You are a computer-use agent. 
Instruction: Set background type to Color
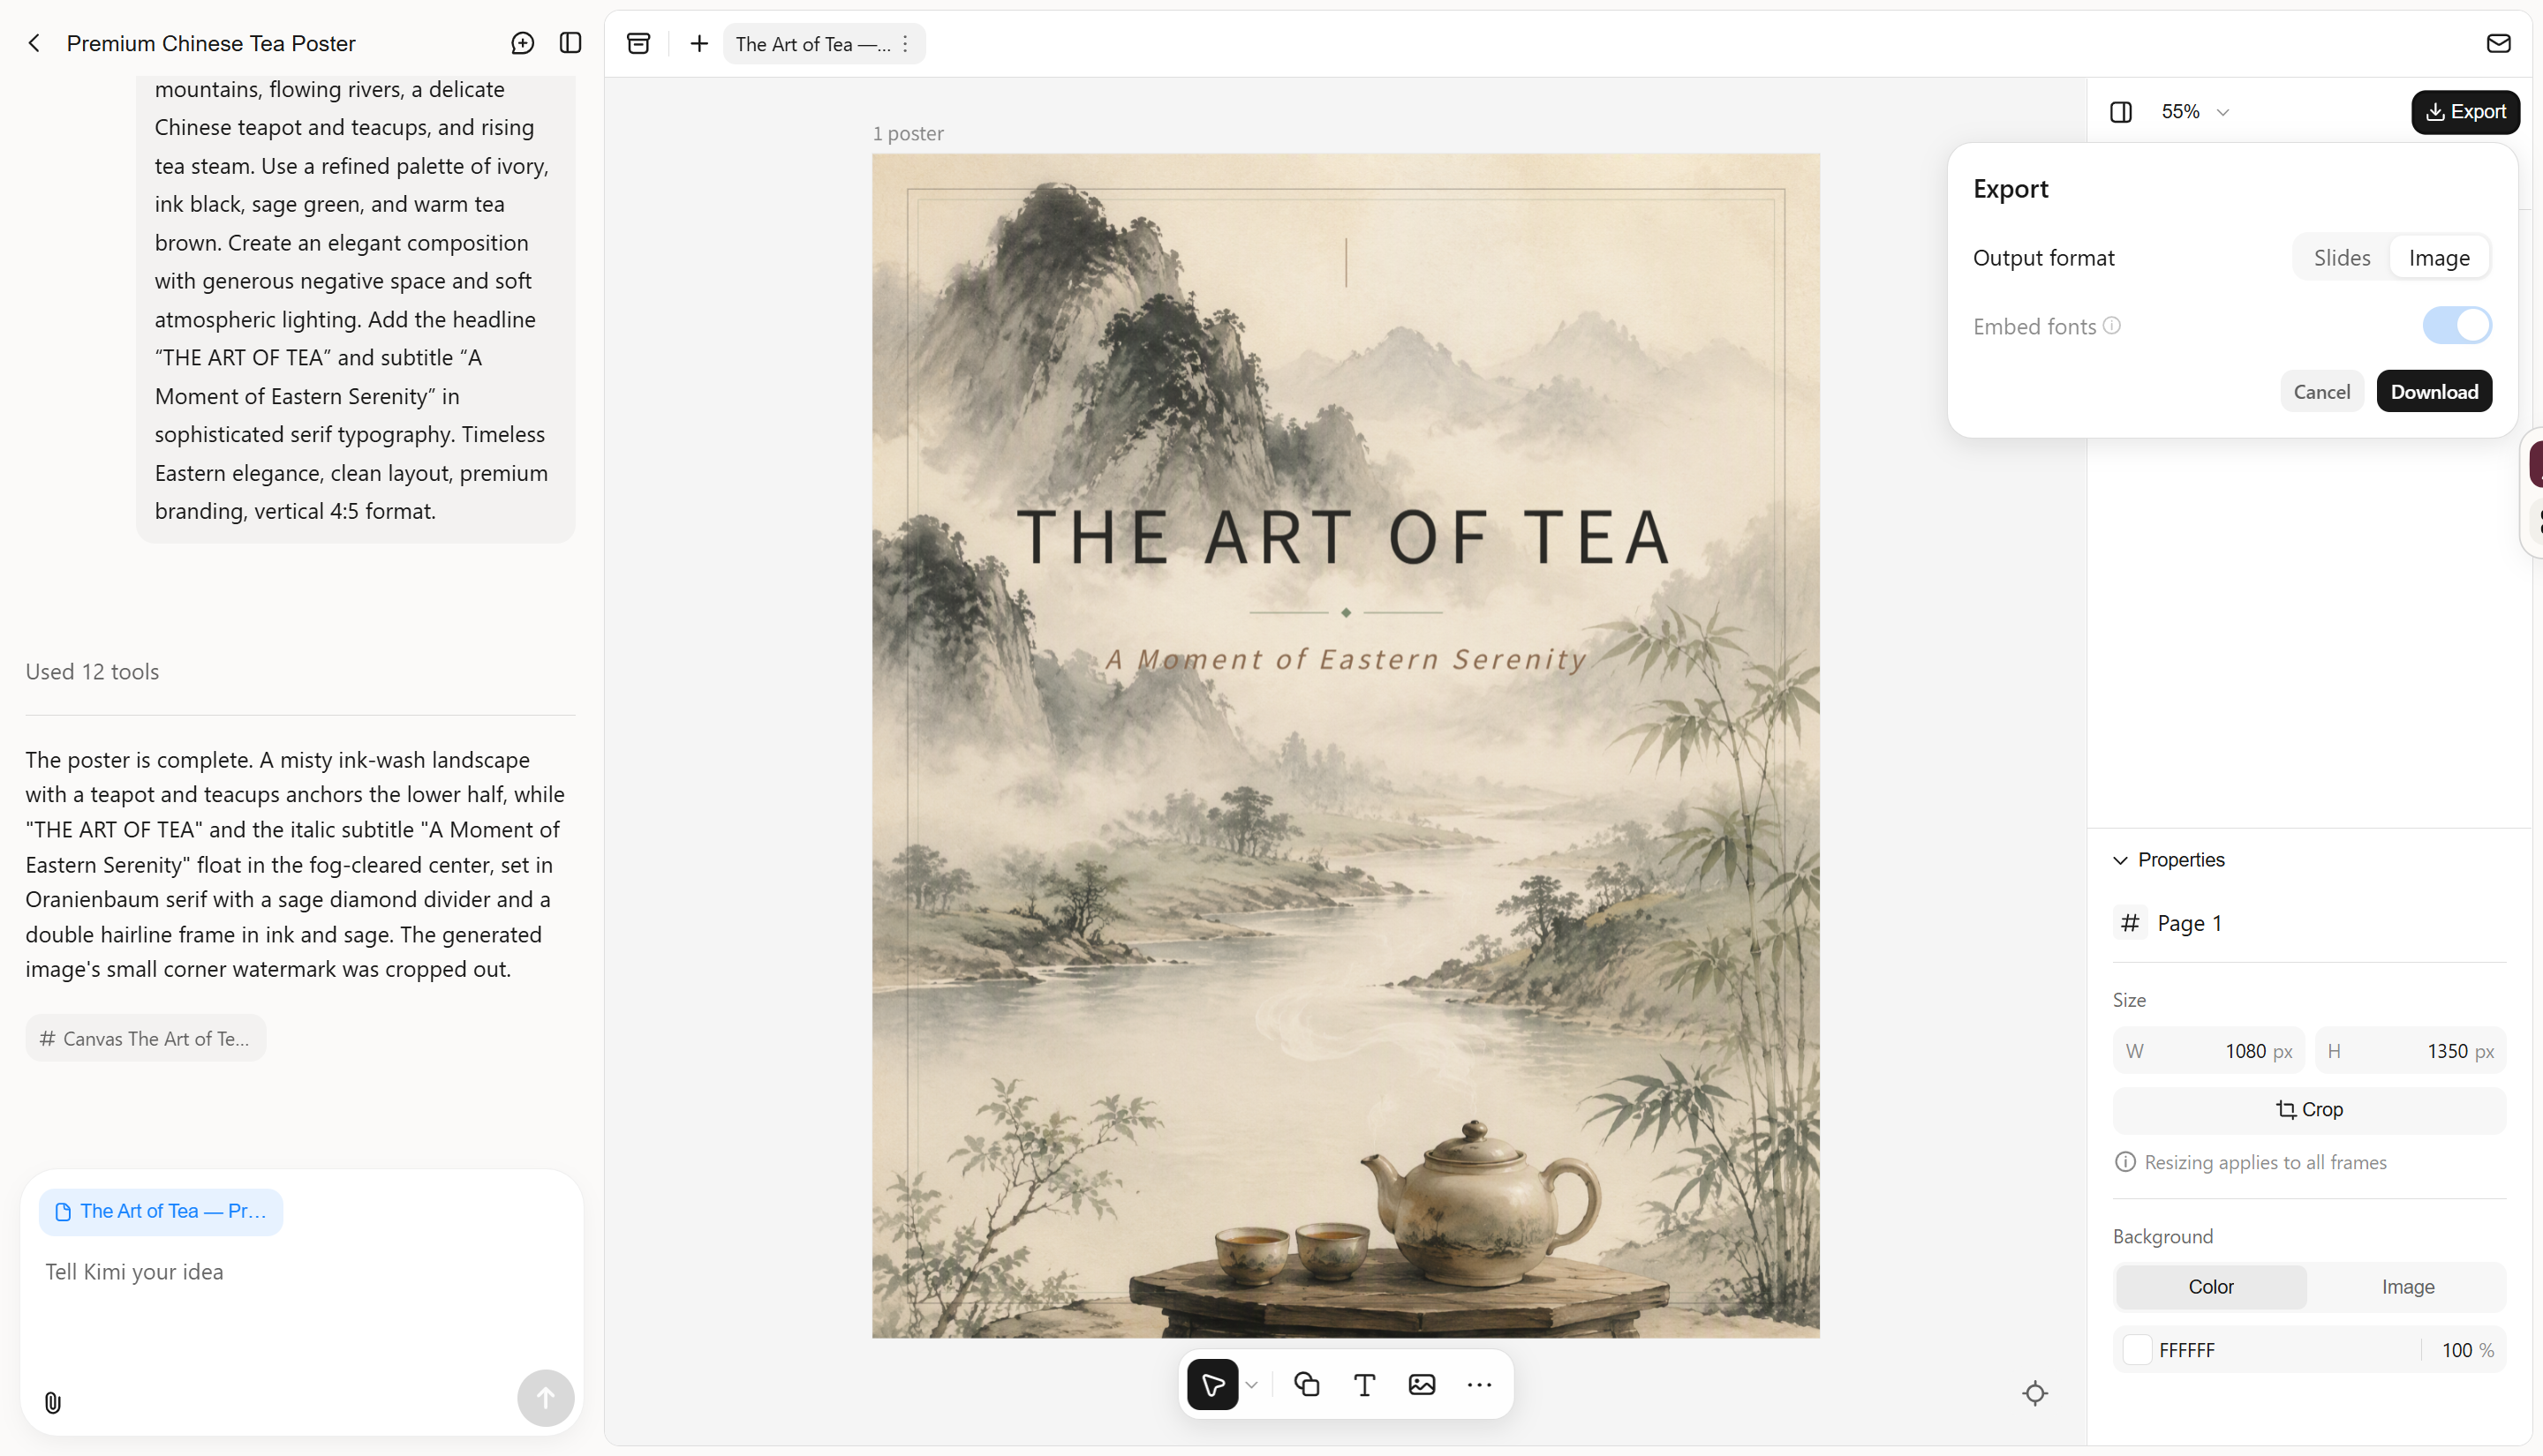click(x=2211, y=1287)
